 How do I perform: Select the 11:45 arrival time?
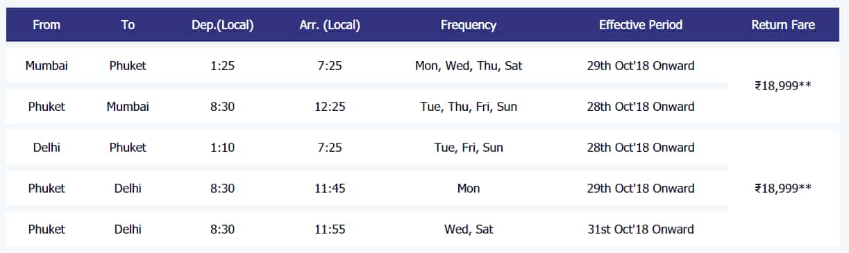click(x=330, y=189)
